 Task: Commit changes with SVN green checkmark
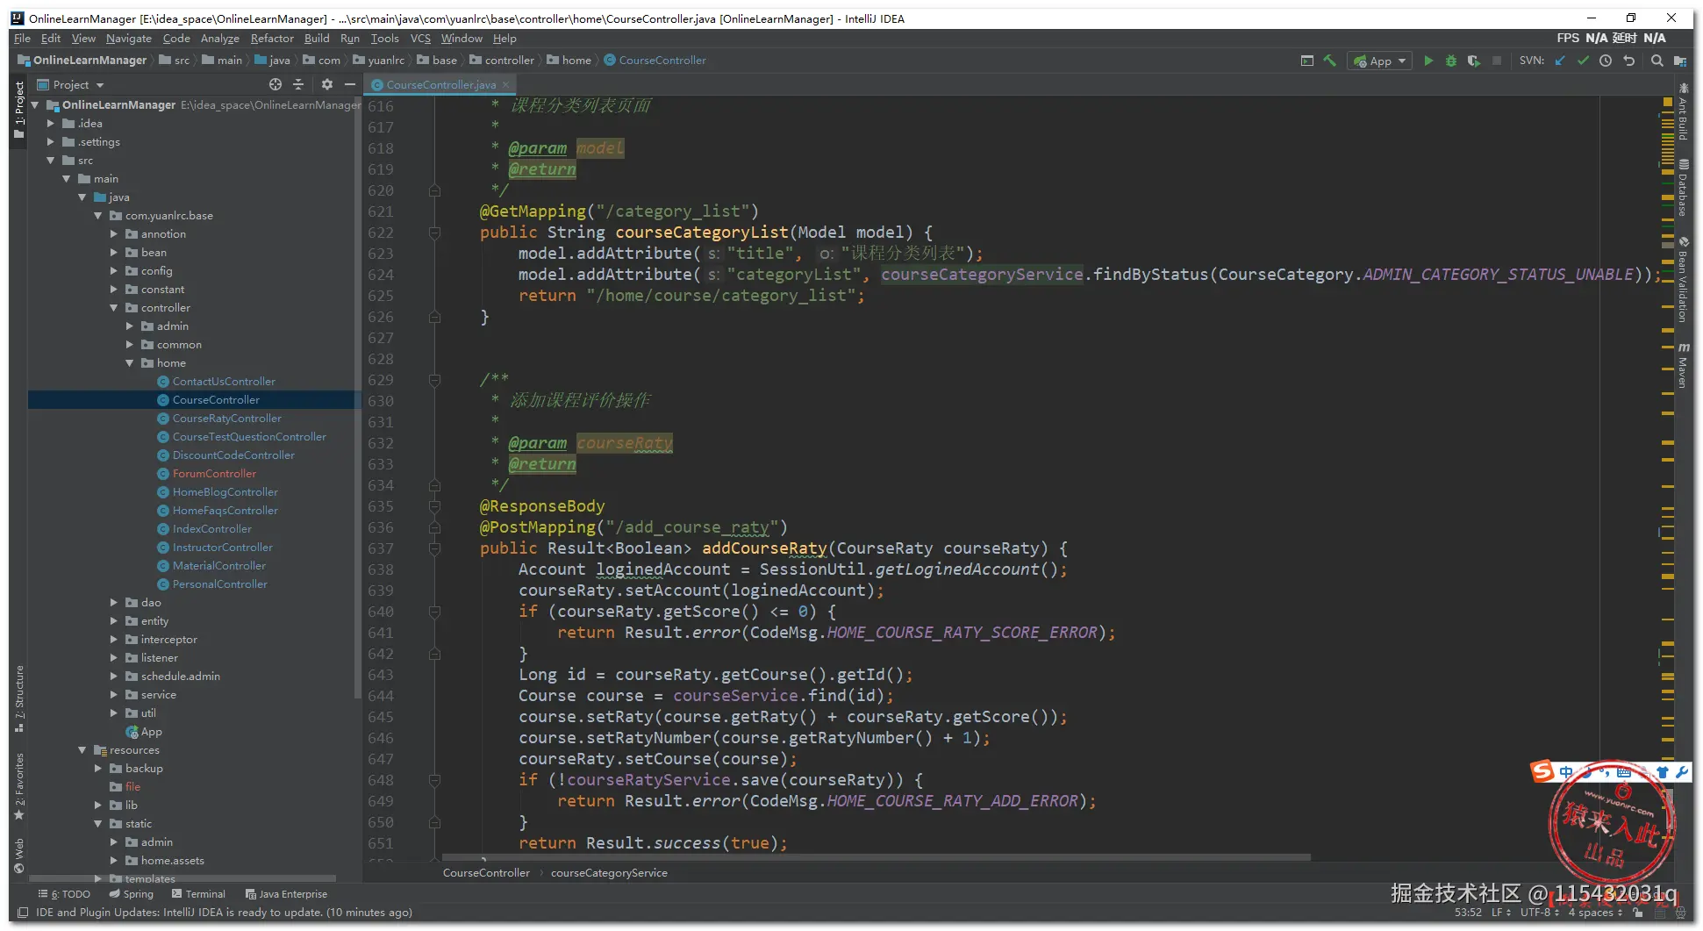coord(1583,61)
